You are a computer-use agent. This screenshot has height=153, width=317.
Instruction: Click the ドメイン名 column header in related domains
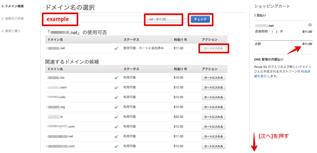click(55, 69)
